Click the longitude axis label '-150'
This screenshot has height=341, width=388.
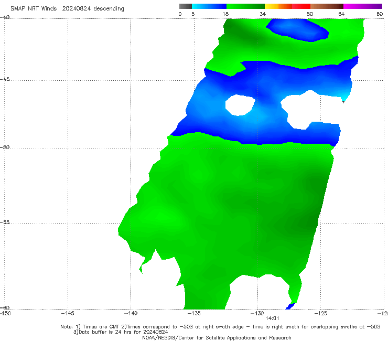pyautogui.click(x=5, y=313)
